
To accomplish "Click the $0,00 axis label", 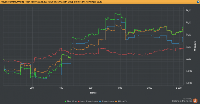I will (x=188, y=59).
